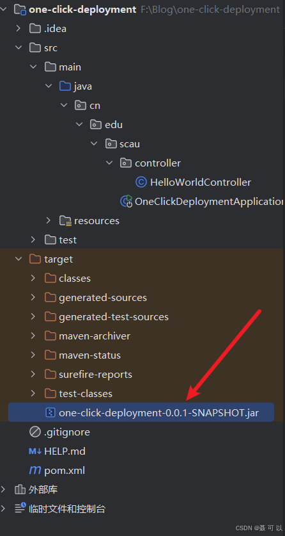Screen dimensions: 285x536
Task: Click the HELP.md markdown icon
Action: click(x=35, y=451)
